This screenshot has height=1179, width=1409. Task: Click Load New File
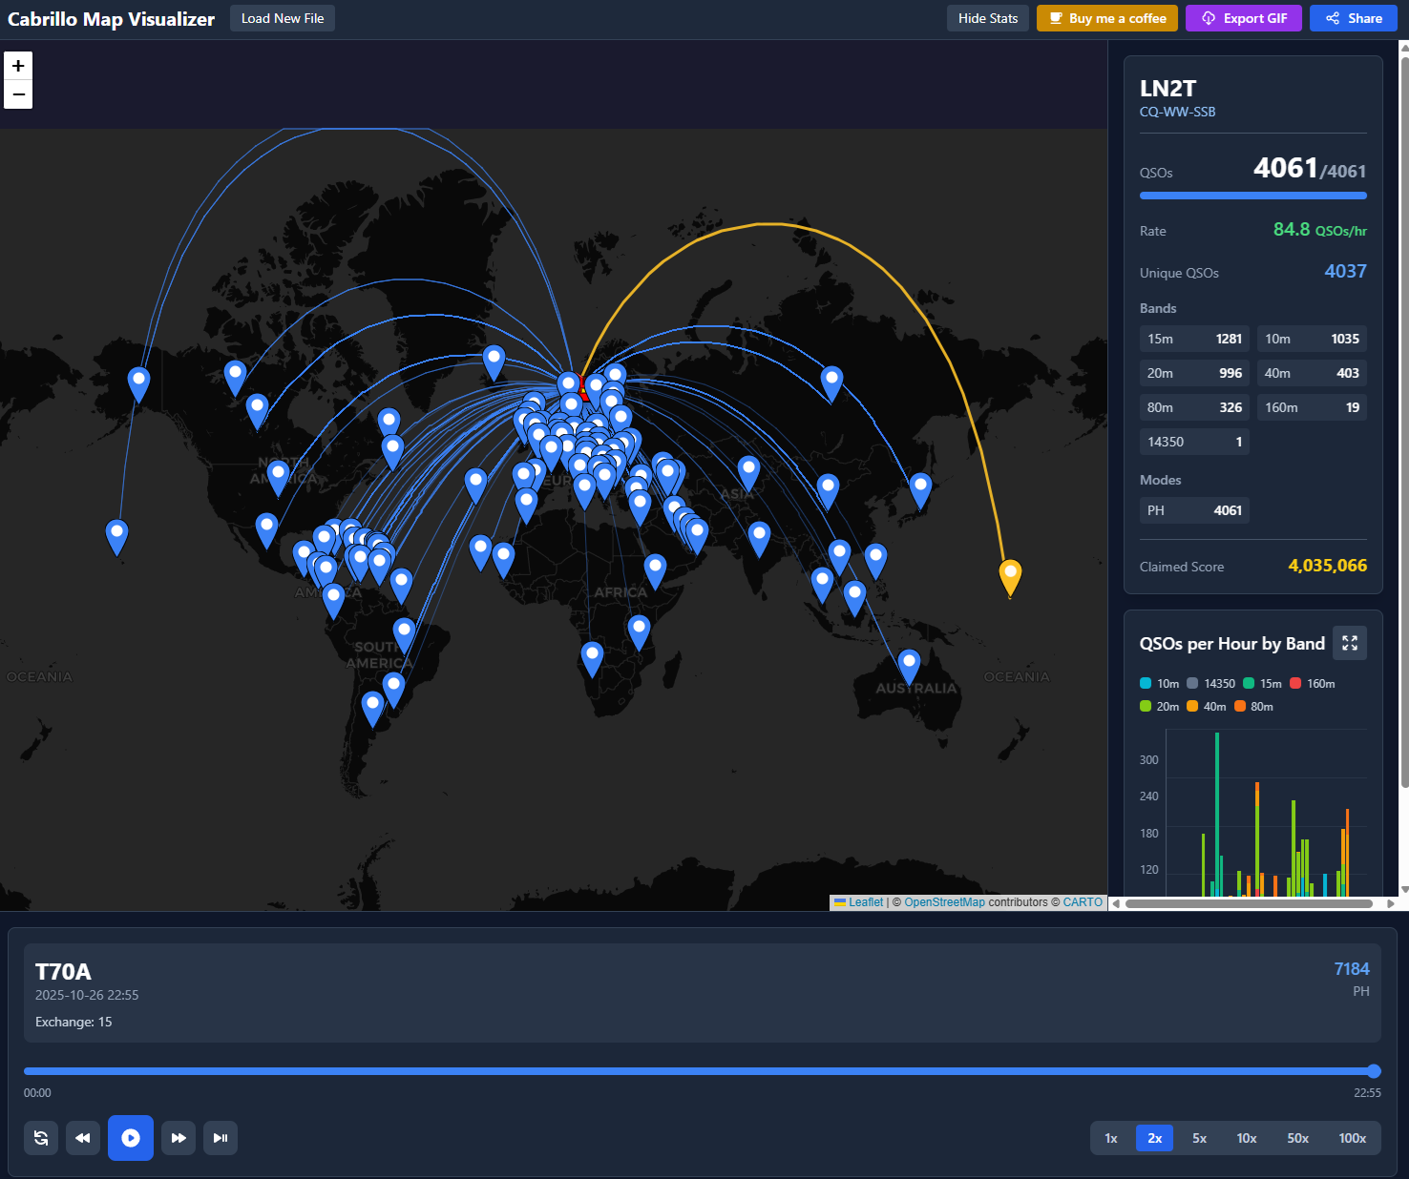(x=282, y=18)
